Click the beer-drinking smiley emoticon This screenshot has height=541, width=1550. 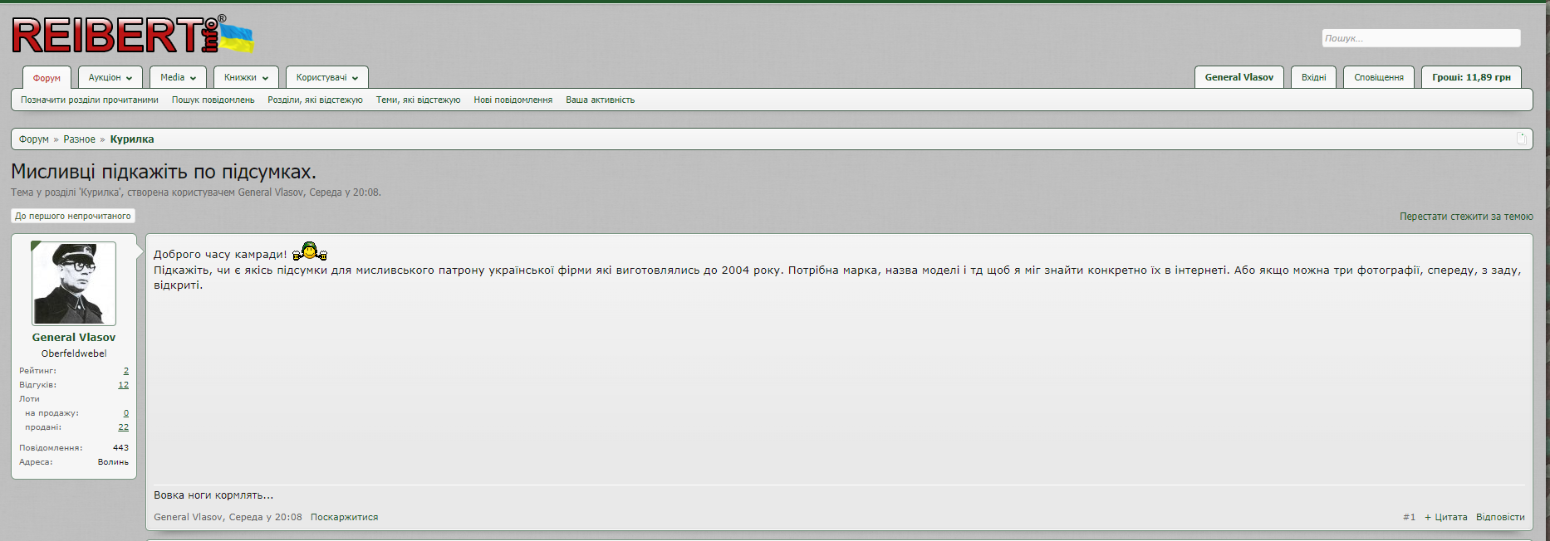tap(310, 251)
